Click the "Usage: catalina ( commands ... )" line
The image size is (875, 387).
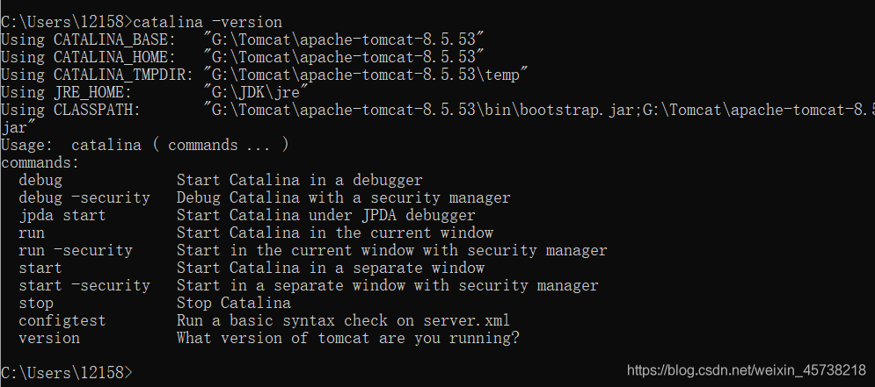(145, 145)
